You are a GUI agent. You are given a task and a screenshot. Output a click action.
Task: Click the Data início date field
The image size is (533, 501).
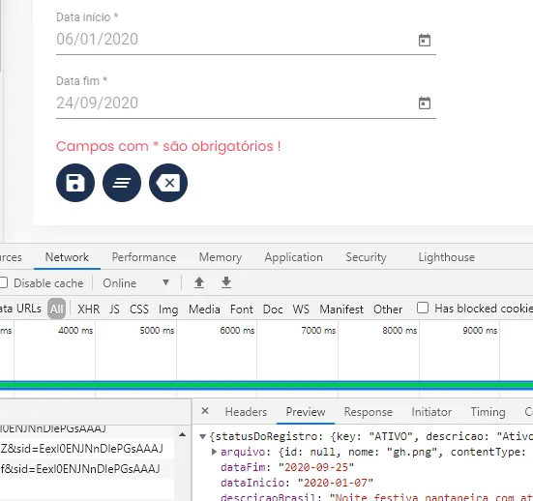click(246, 40)
